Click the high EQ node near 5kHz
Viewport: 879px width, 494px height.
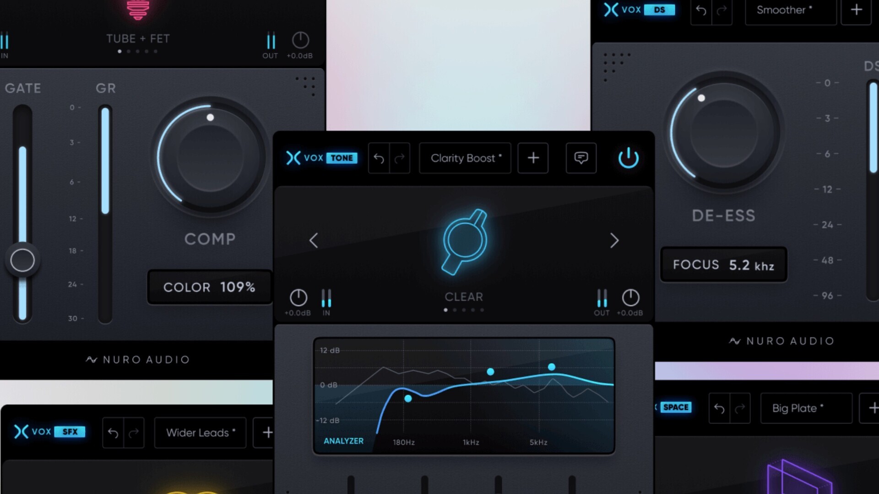[552, 367]
